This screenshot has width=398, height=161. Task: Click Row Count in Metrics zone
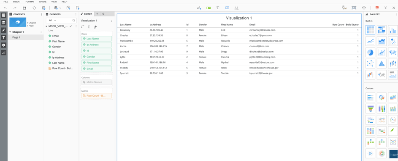(x=97, y=96)
